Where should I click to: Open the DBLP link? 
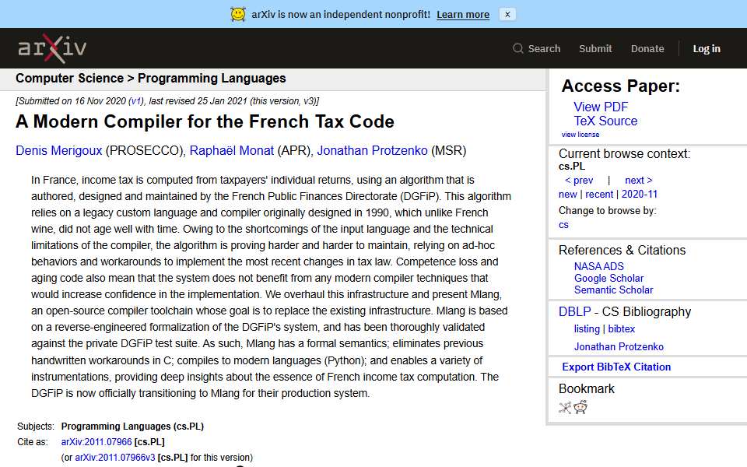pos(574,311)
